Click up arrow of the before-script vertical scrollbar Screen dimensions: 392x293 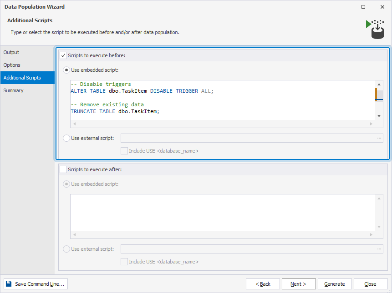(379, 84)
